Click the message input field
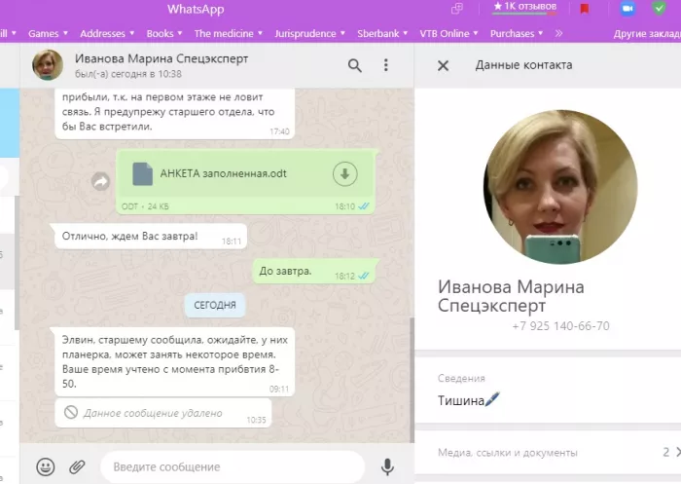The width and height of the screenshot is (681, 484). click(233, 467)
